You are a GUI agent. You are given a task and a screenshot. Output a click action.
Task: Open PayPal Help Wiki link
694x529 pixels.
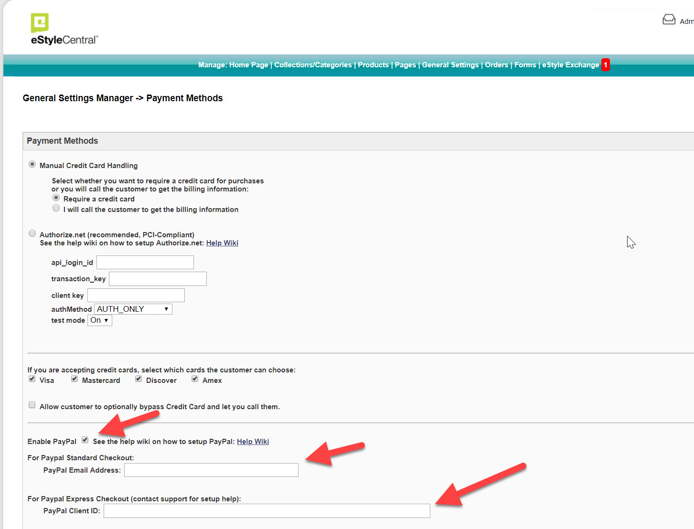click(253, 442)
